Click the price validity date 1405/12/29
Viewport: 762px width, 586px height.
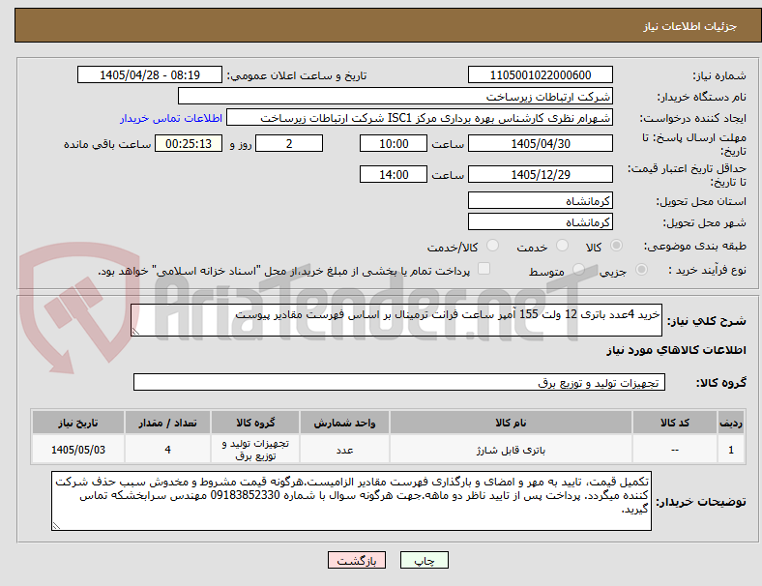pos(541,174)
